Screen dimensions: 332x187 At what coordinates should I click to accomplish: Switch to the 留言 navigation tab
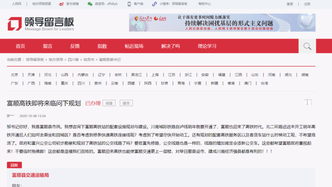coord(48,46)
